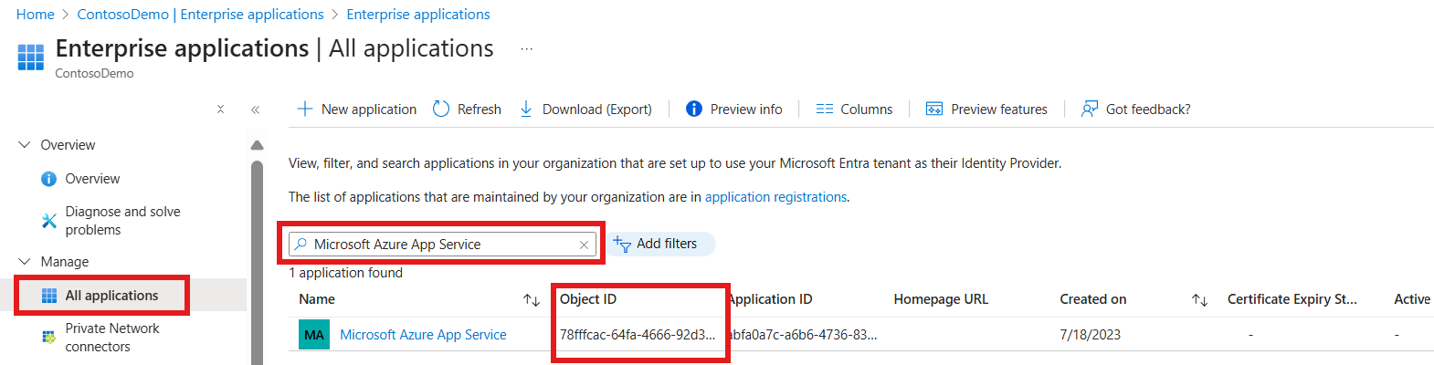This screenshot has height=365, width=1434.
Task: Open Private Network connectors
Action: (x=100, y=338)
